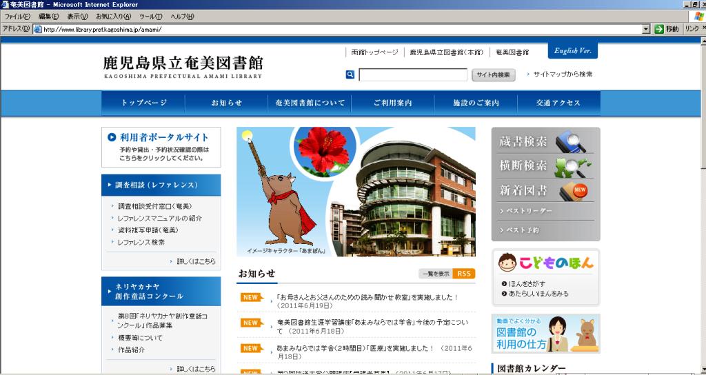Click the hibiscus and library building image
The image size is (706, 375).
click(x=356, y=192)
